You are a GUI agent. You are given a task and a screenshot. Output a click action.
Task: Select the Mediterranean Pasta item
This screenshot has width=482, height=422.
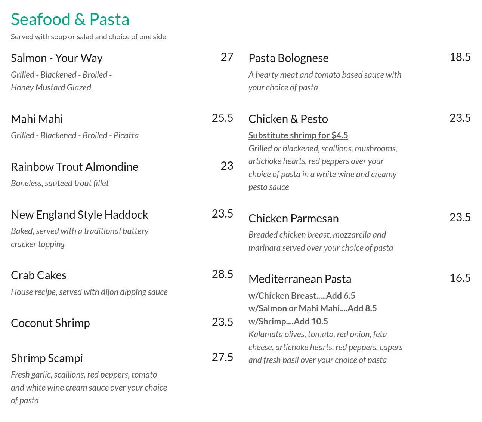pos(300,279)
